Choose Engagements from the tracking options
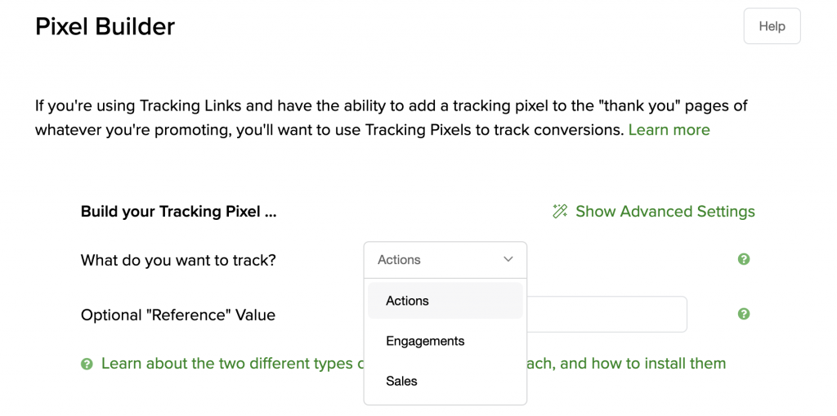837x416 pixels. pos(425,341)
